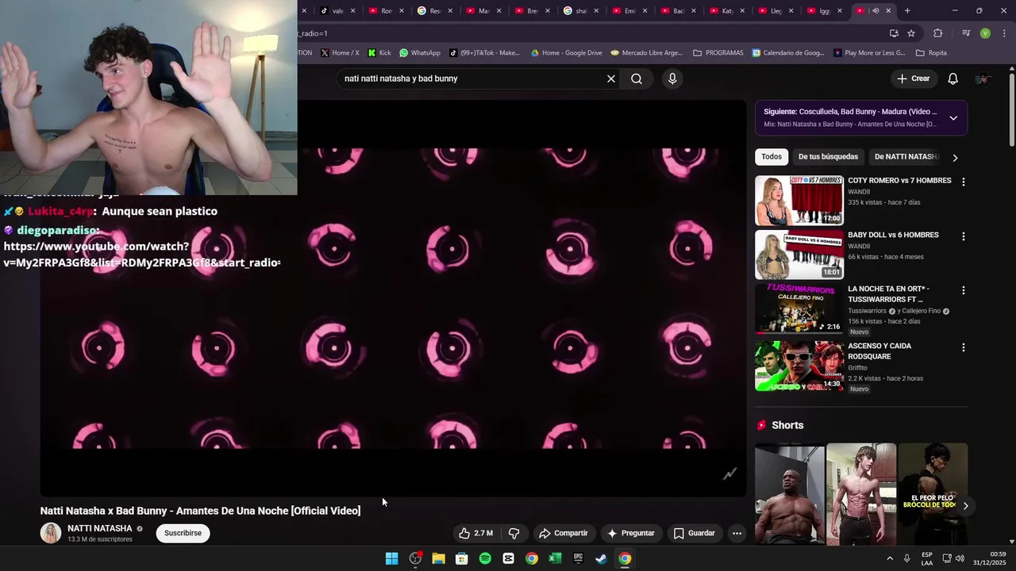
Task: Click the Preguntar button
Action: tap(630, 533)
